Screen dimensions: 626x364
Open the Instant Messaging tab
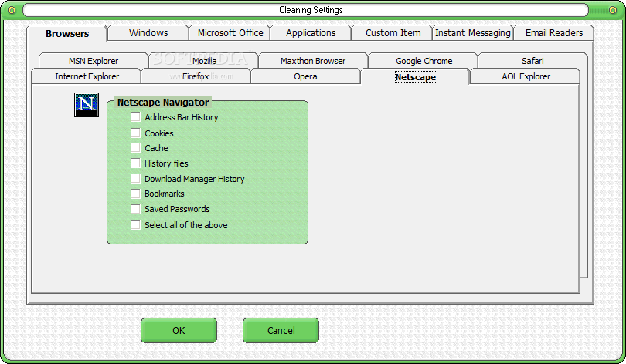pyautogui.click(x=473, y=33)
